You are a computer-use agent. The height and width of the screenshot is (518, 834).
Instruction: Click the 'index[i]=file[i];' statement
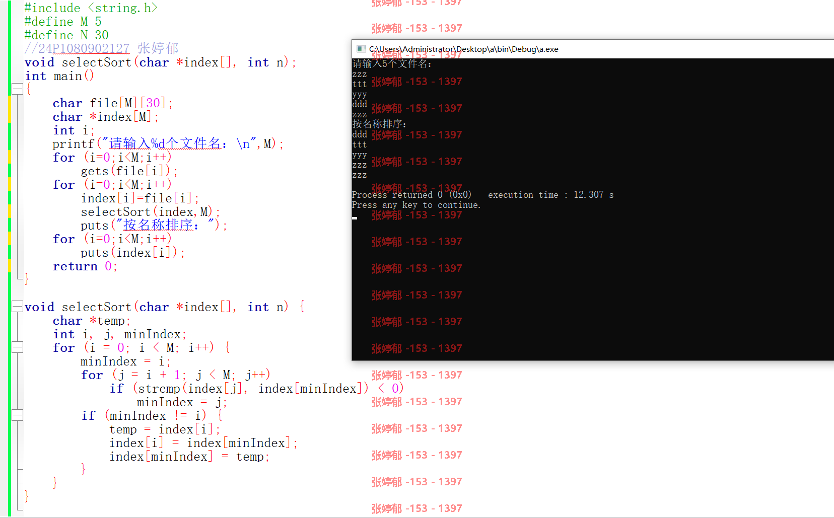[x=140, y=198]
